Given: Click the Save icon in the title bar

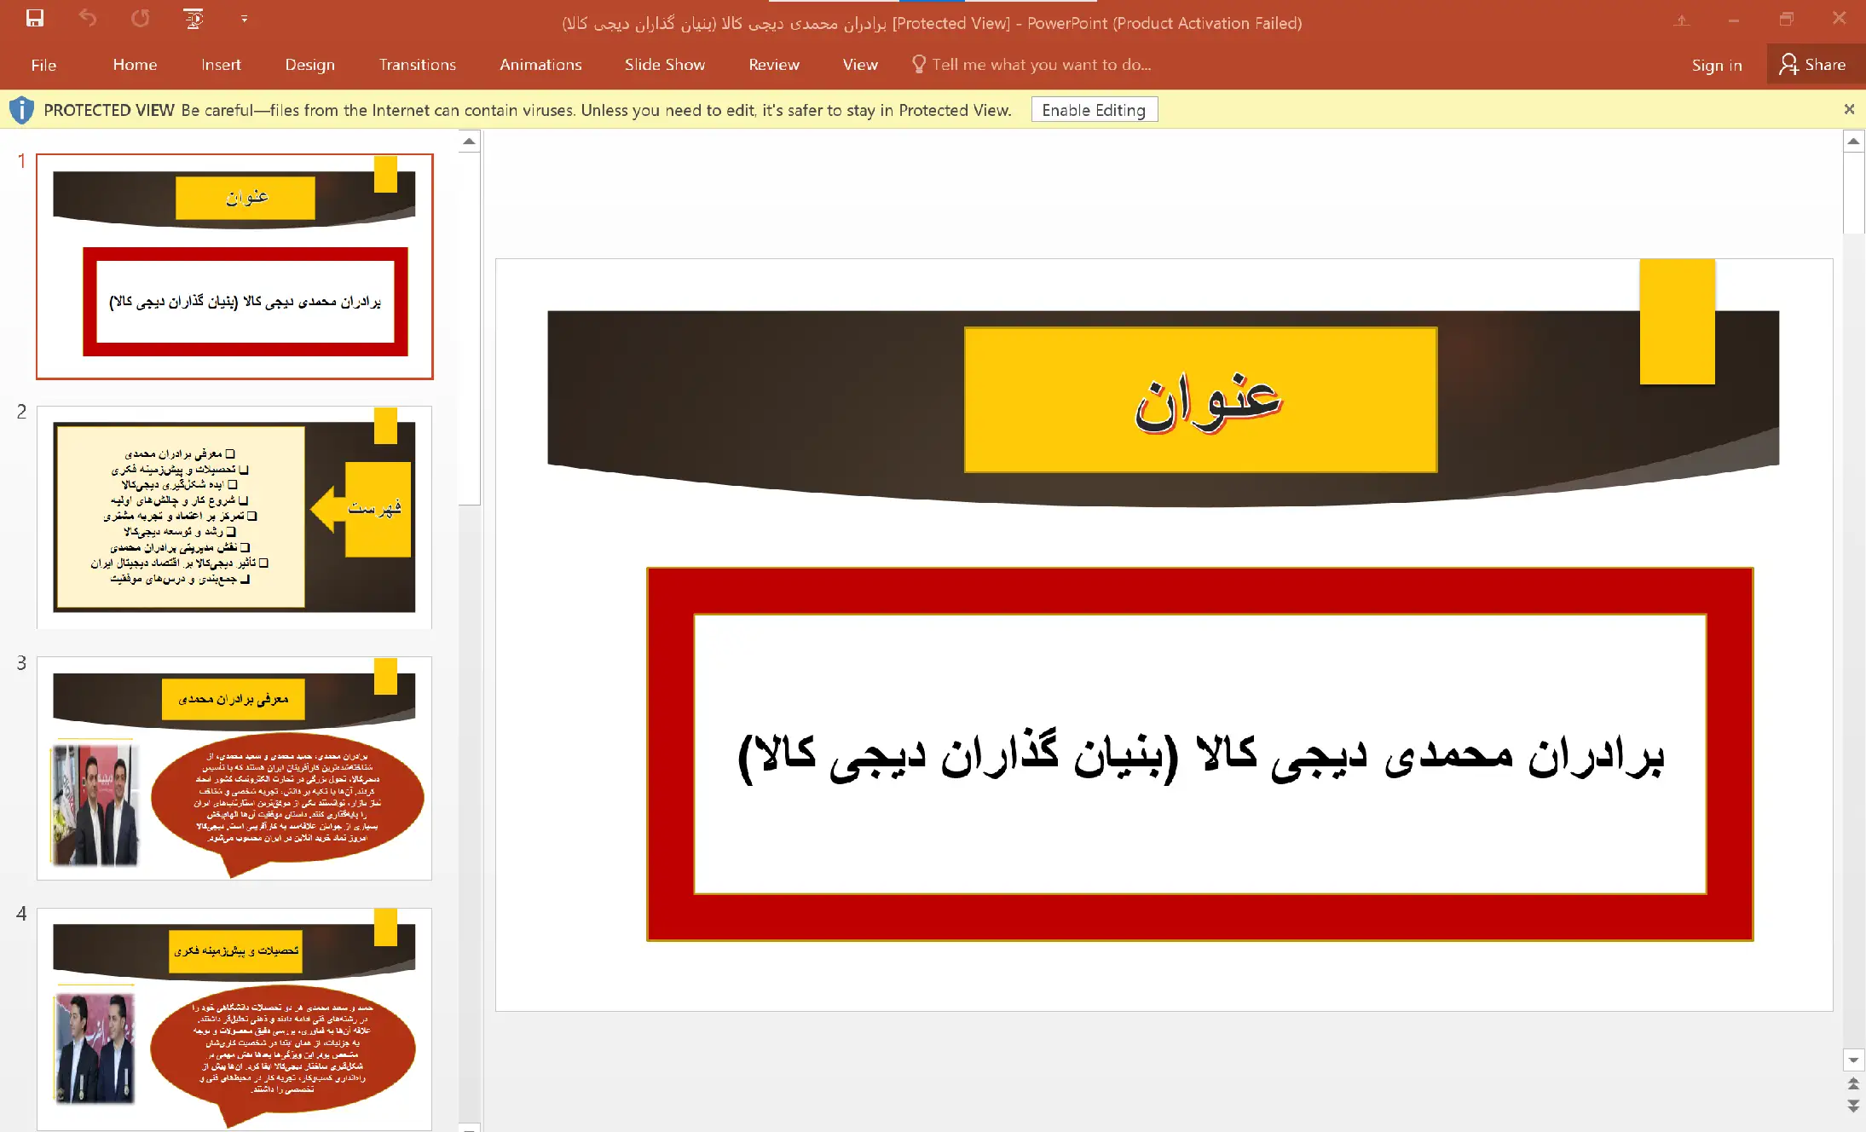Looking at the screenshot, I should click(34, 18).
